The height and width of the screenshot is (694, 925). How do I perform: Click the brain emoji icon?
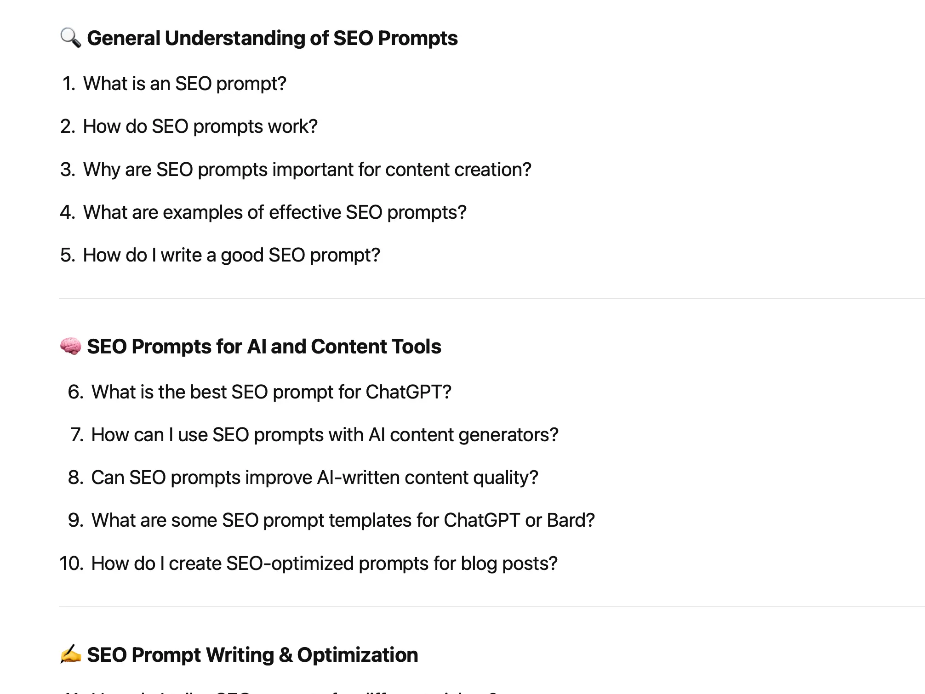point(70,346)
